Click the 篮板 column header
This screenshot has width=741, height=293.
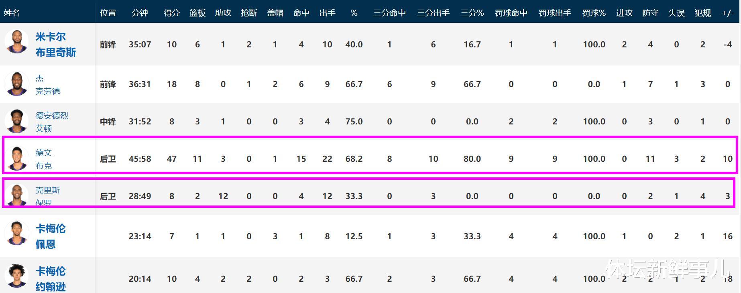(197, 13)
